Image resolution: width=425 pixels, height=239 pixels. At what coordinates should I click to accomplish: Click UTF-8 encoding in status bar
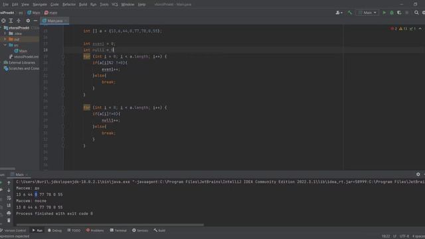(404, 236)
